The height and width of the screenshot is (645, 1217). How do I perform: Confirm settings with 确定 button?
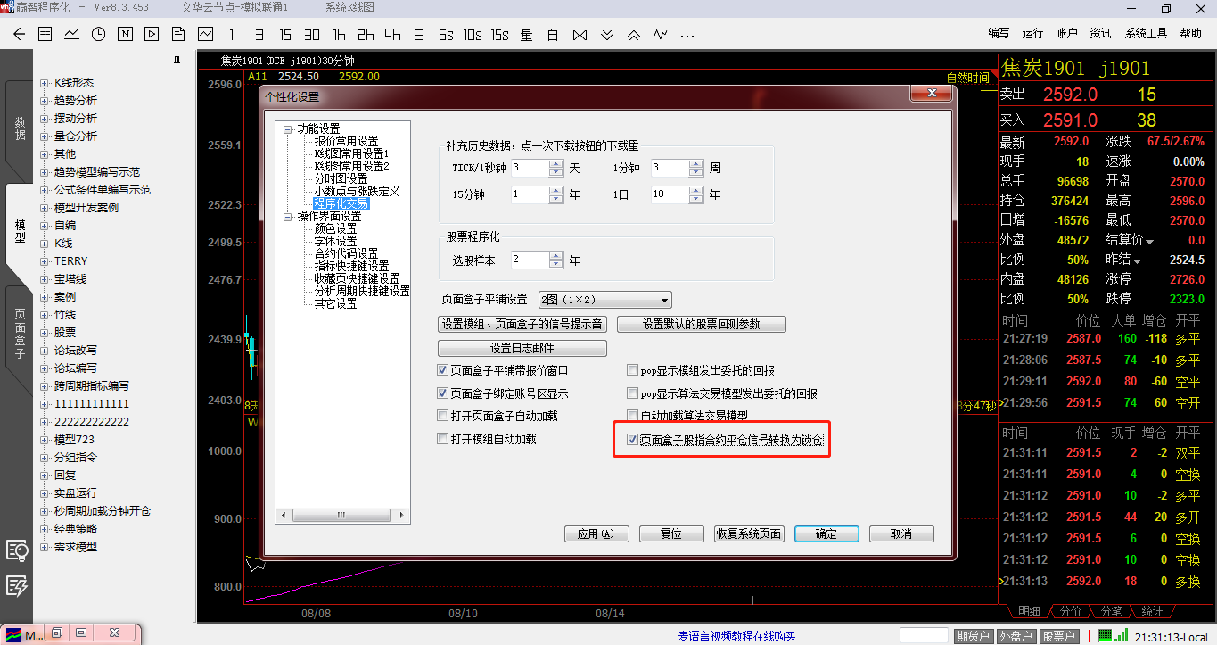click(x=826, y=533)
